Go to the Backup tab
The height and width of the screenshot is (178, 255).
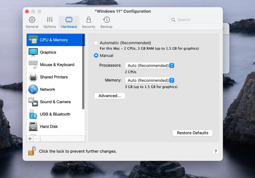106,22
